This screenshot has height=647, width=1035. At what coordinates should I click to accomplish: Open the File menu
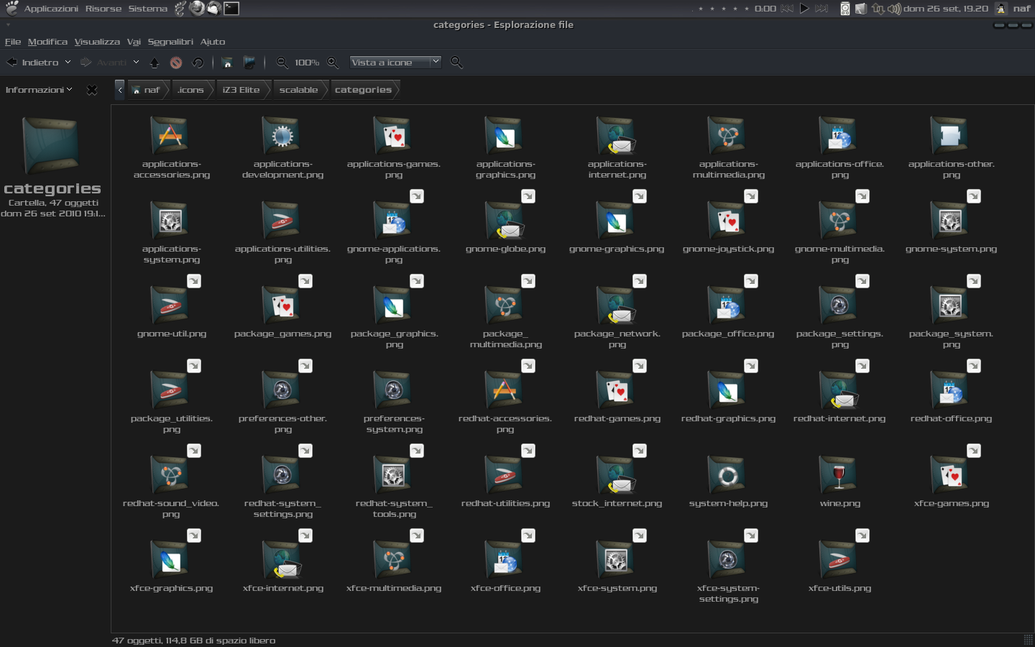pos(13,42)
